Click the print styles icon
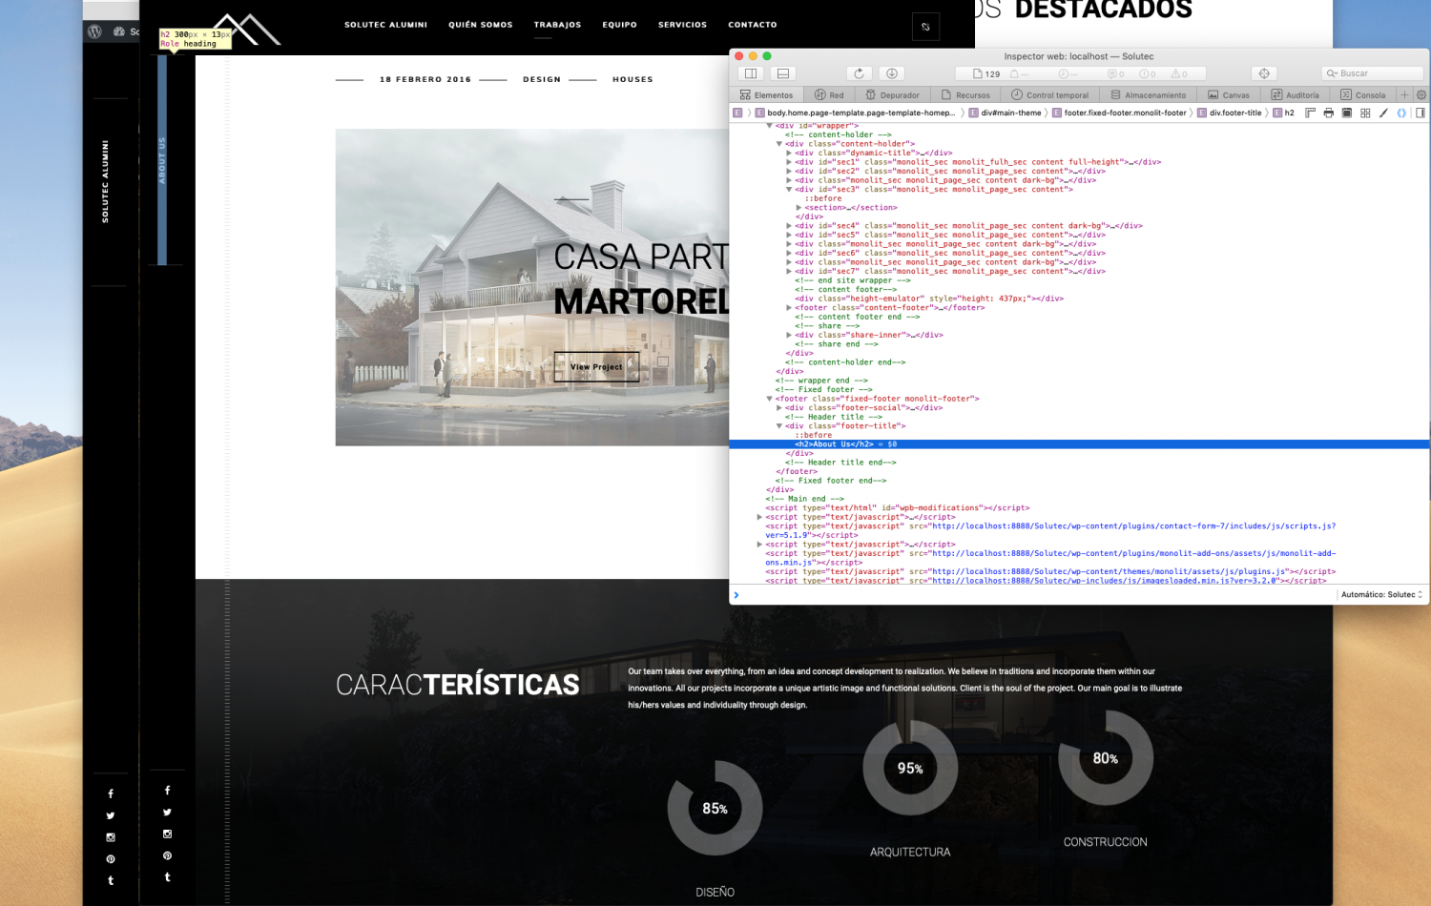The width and height of the screenshot is (1431, 906). pos(1328,113)
